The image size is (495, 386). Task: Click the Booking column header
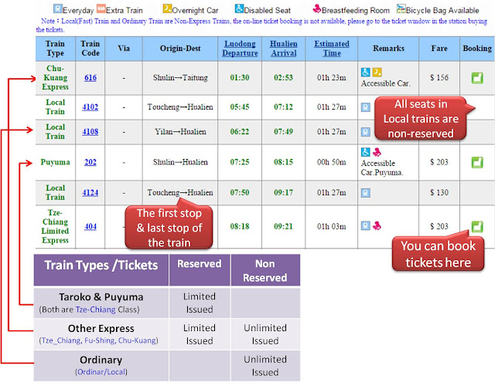click(x=477, y=49)
